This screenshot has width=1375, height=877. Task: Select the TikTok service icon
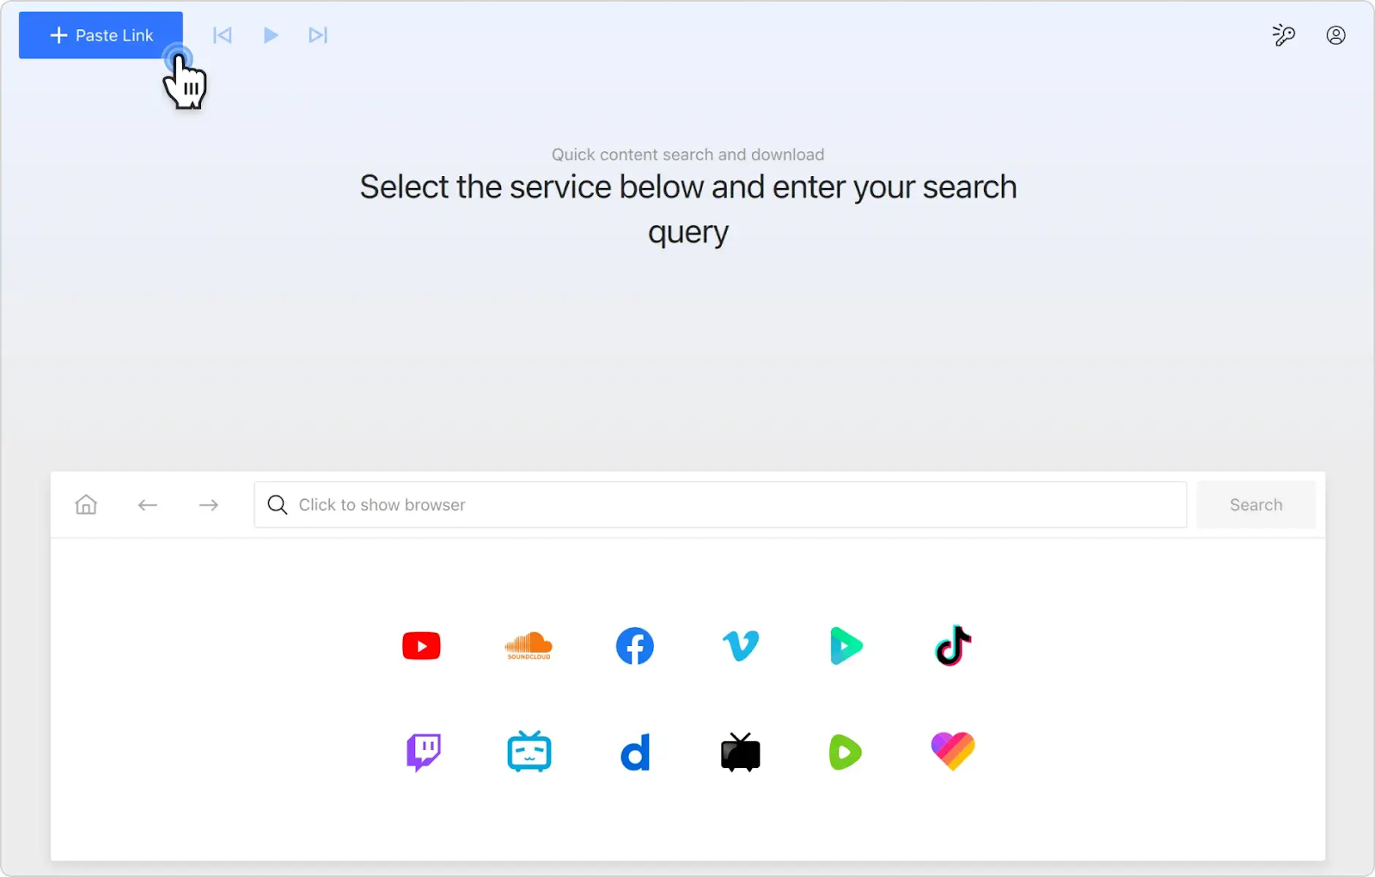tap(953, 646)
